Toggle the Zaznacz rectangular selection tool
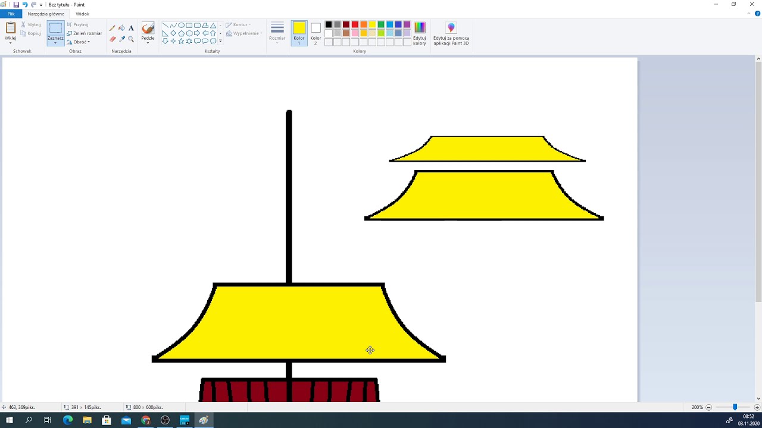762x428 pixels. (x=55, y=28)
